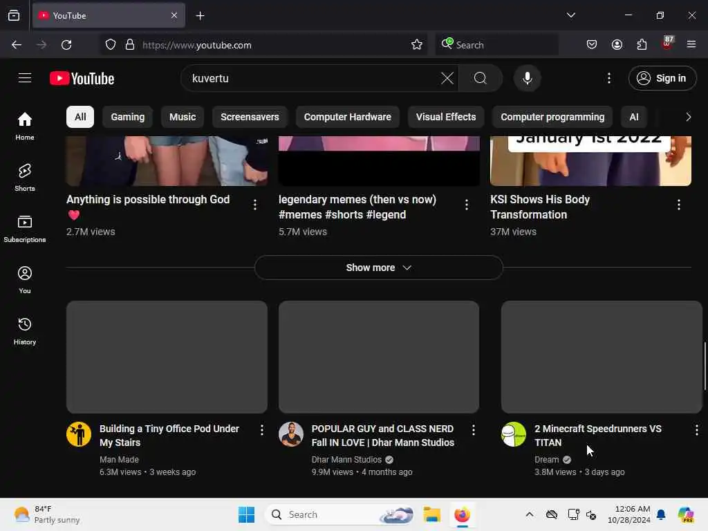Screen dimensions: 708x531
Task: Open options for KSI Body Transformation short
Action: point(679,205)
